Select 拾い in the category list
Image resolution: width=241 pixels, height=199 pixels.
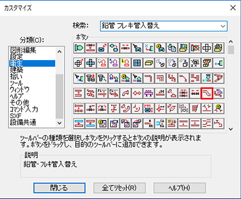16,76
